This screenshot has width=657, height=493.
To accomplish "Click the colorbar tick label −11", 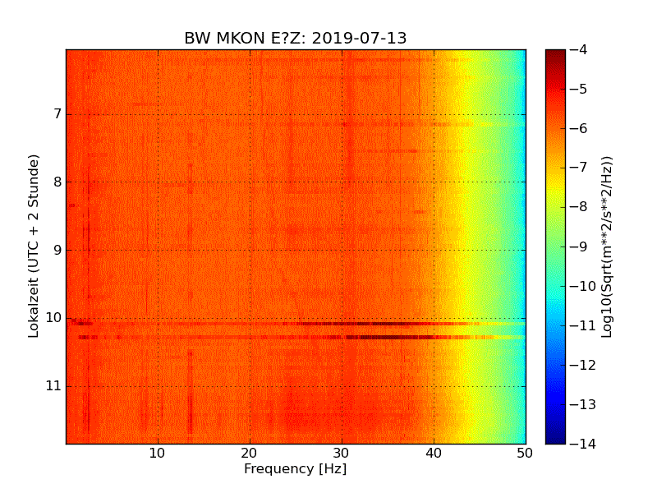I will (583, 325).
